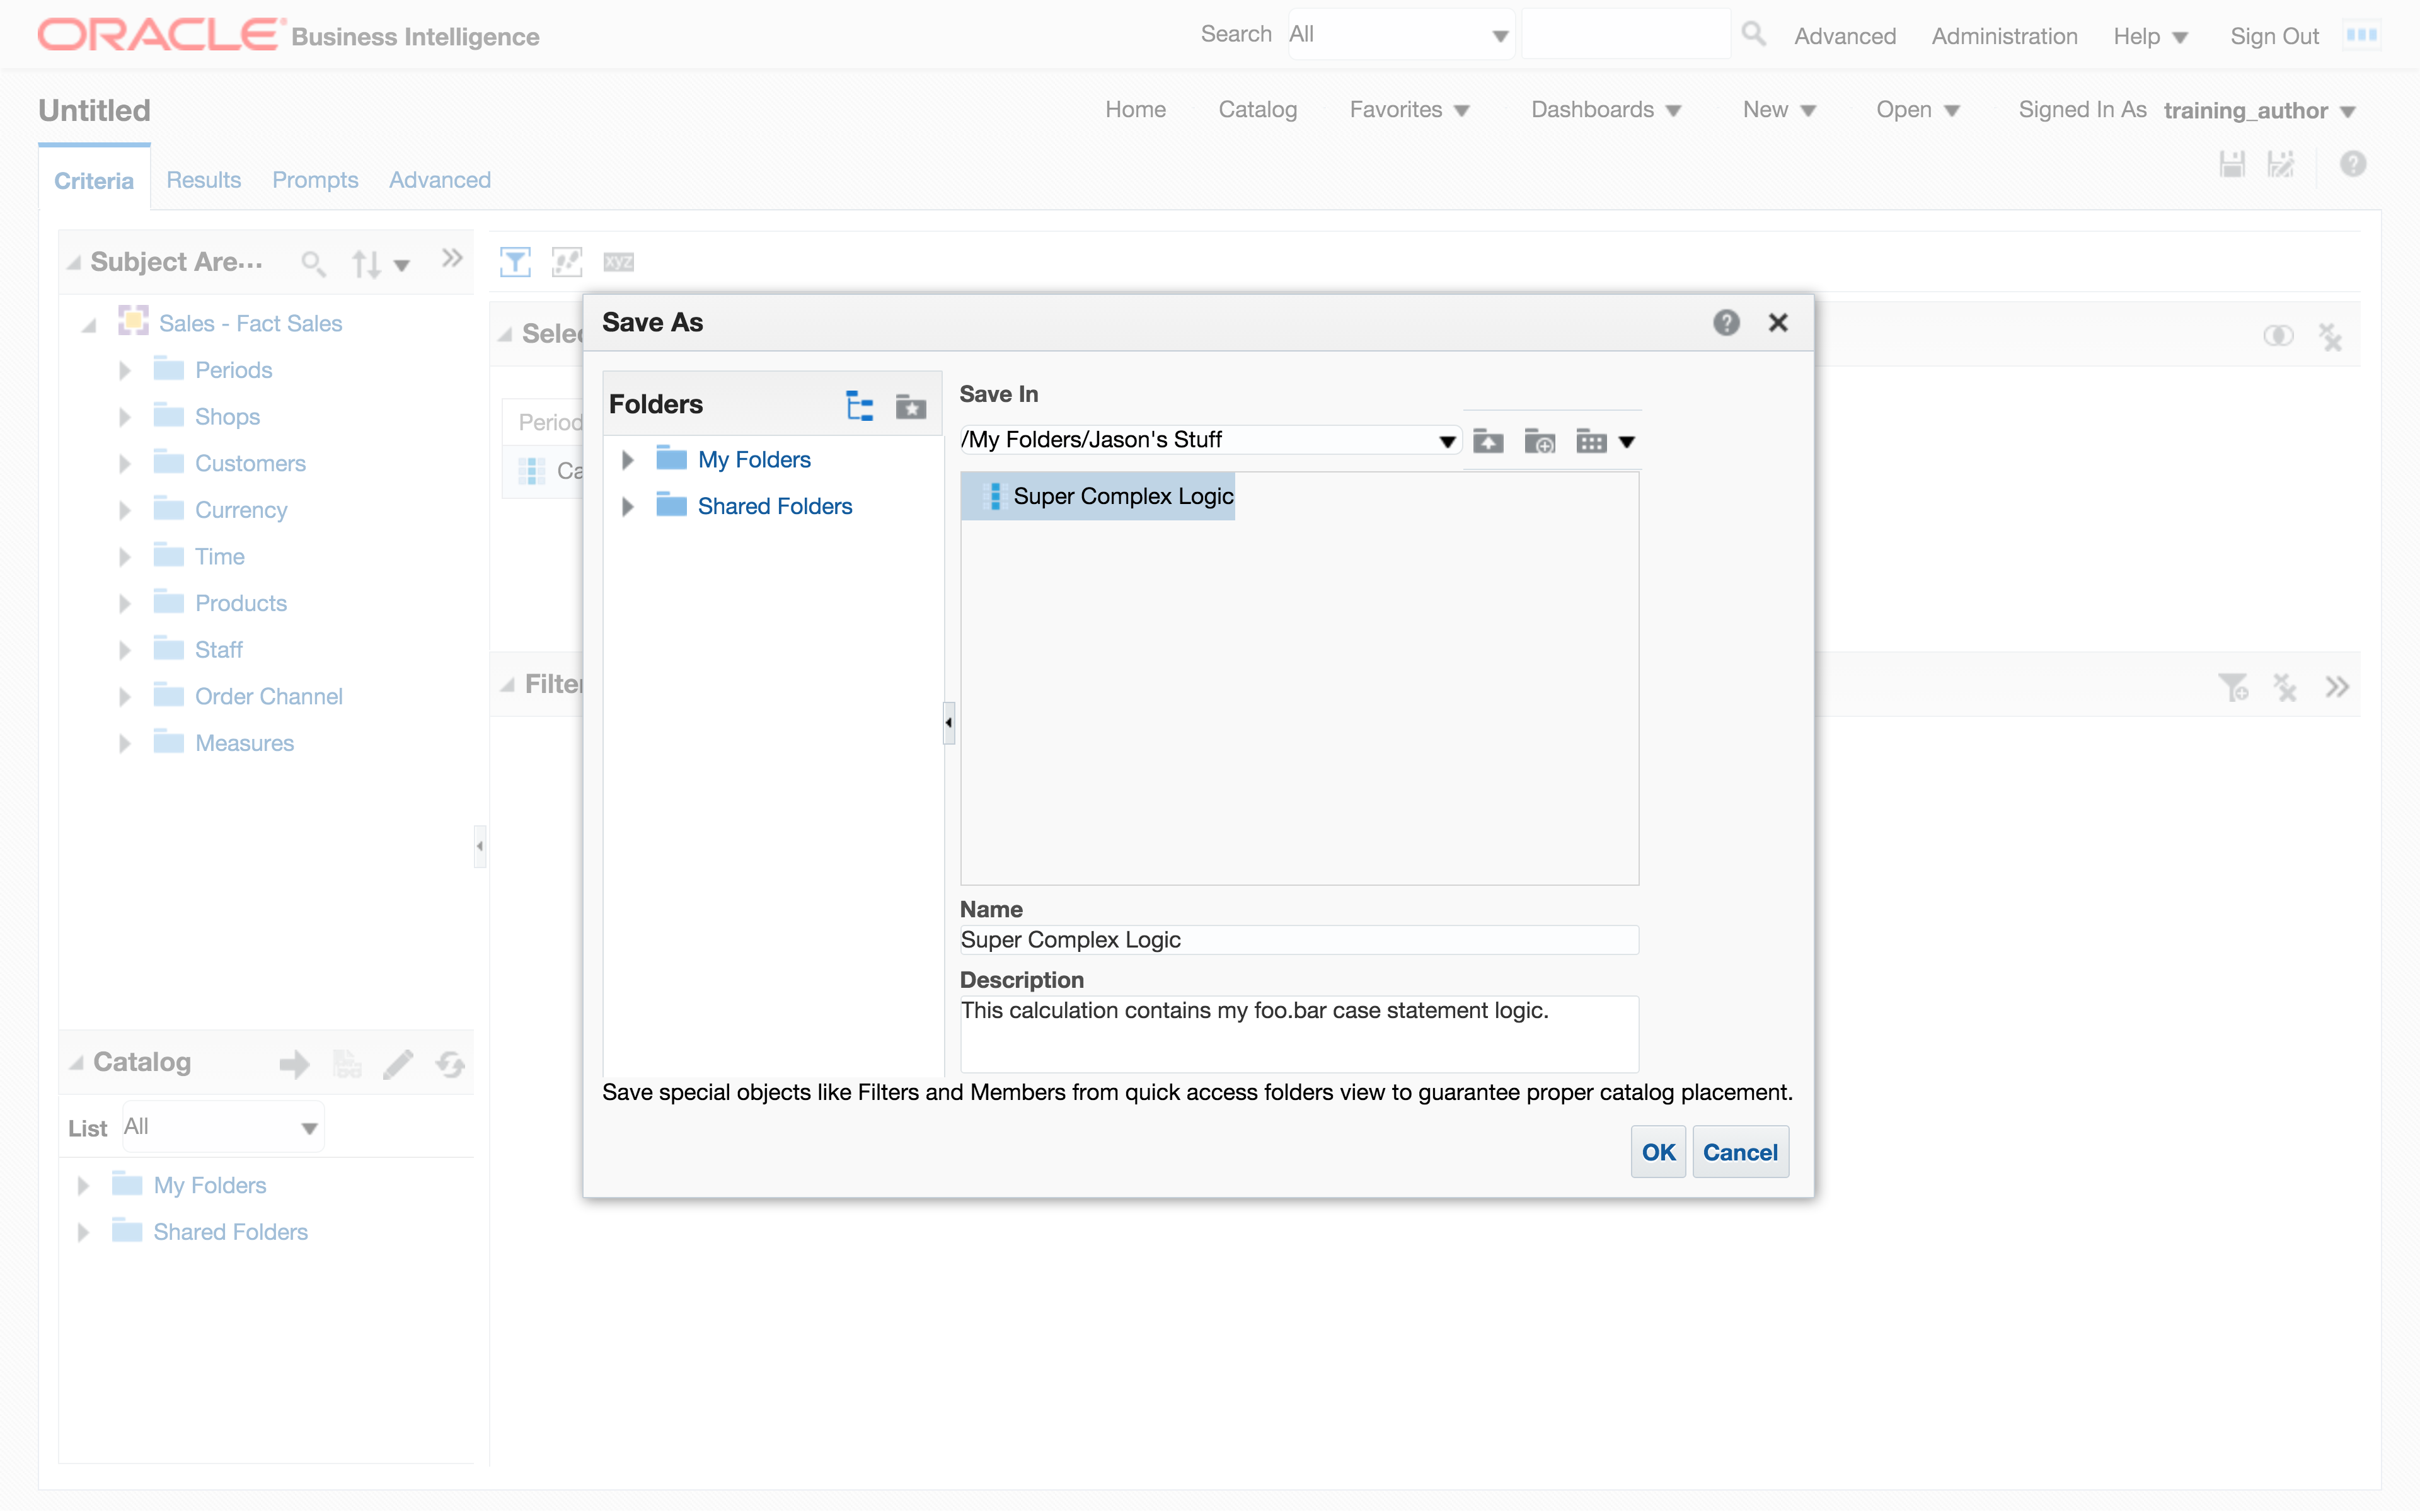Image resolution: width=2420 pixels, height=1512 pixels.
Task: Create a new folder icon in Save In
Action: coord(1539,441)
